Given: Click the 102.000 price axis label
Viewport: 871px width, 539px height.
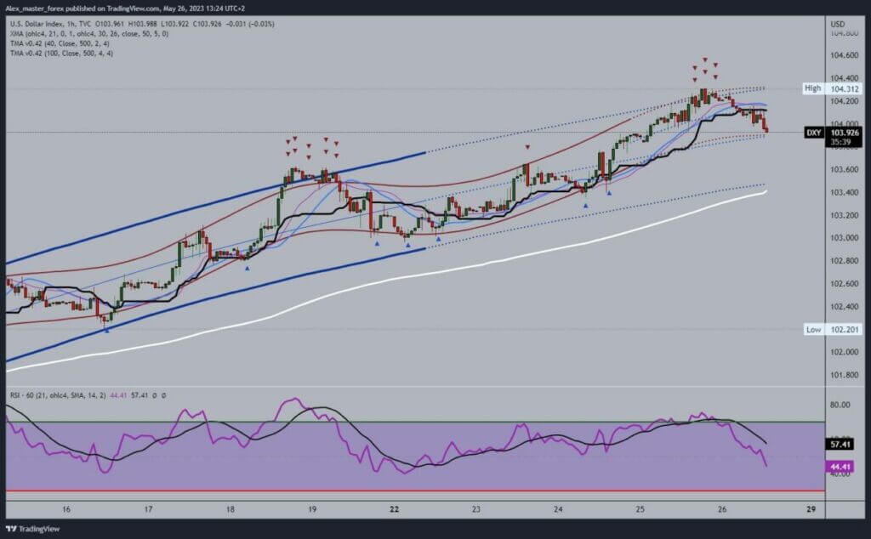Looking at the screenshot, I should pyautogui.click(x=844, y=352).
